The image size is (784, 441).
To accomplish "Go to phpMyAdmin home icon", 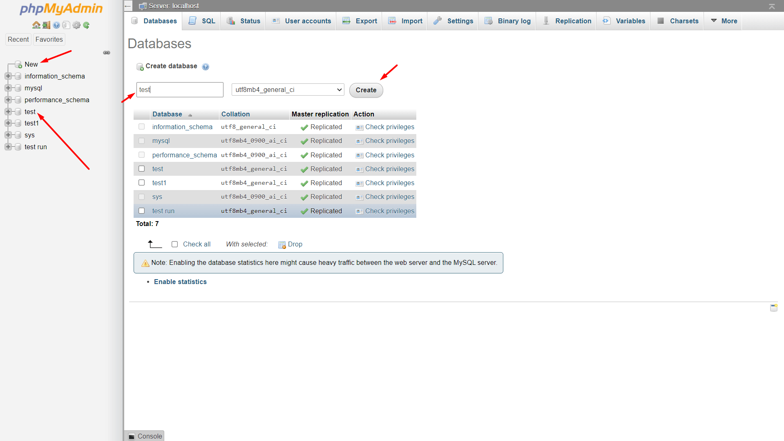I will (36, 25).
